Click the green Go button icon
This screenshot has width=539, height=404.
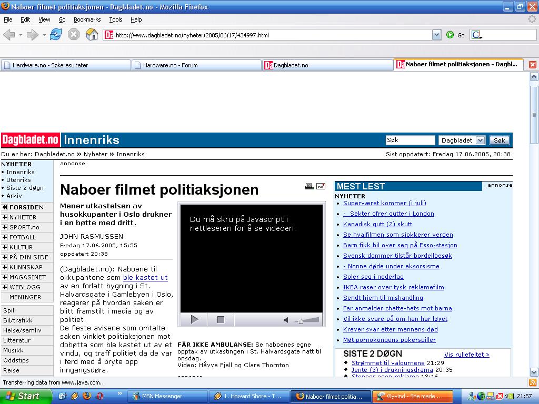[450, 35]
